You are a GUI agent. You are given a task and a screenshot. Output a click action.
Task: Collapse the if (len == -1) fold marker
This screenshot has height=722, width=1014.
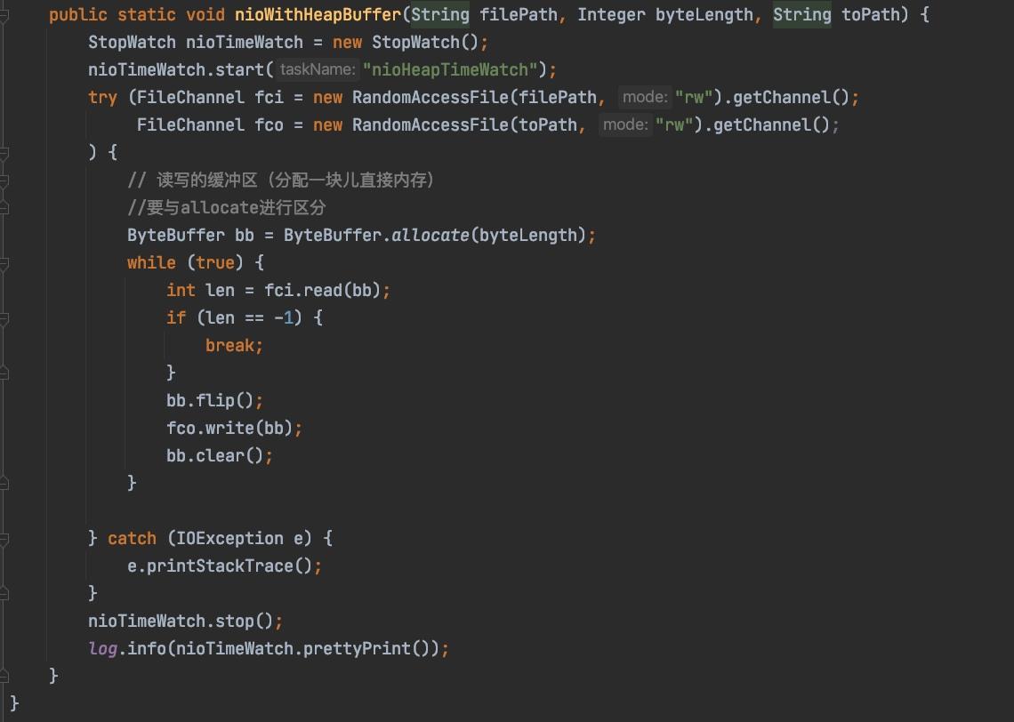pos(4,318)
